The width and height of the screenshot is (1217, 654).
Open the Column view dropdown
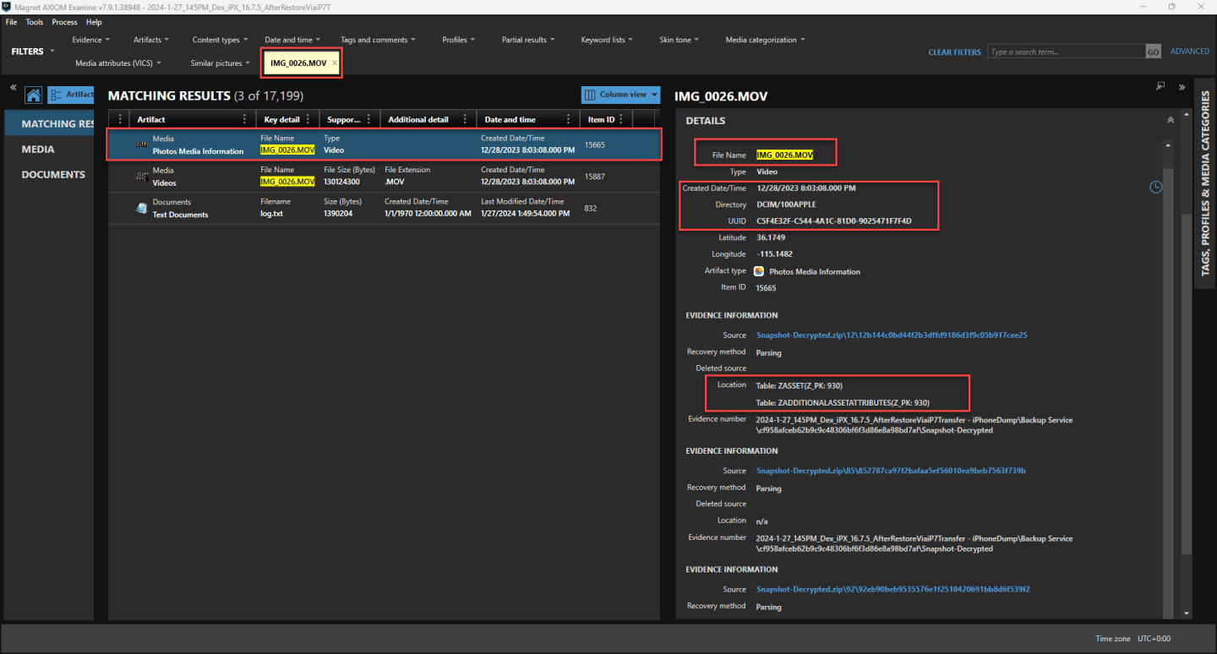[620, 95]
